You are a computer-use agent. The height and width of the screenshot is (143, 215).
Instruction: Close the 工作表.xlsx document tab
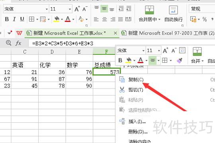click(115, 33)
